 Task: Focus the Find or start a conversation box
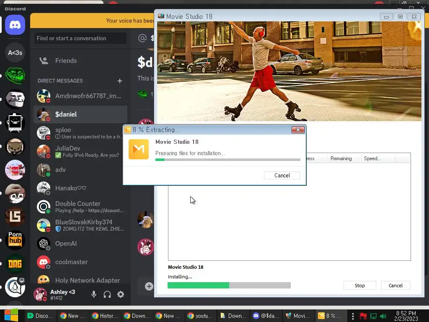(80, 38)
